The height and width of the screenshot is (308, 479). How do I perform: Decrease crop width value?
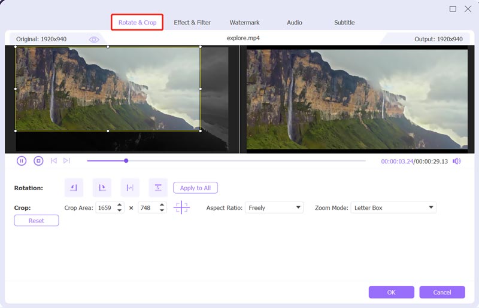119,211
